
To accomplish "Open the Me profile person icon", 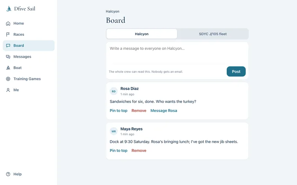I will coord(8,90).
